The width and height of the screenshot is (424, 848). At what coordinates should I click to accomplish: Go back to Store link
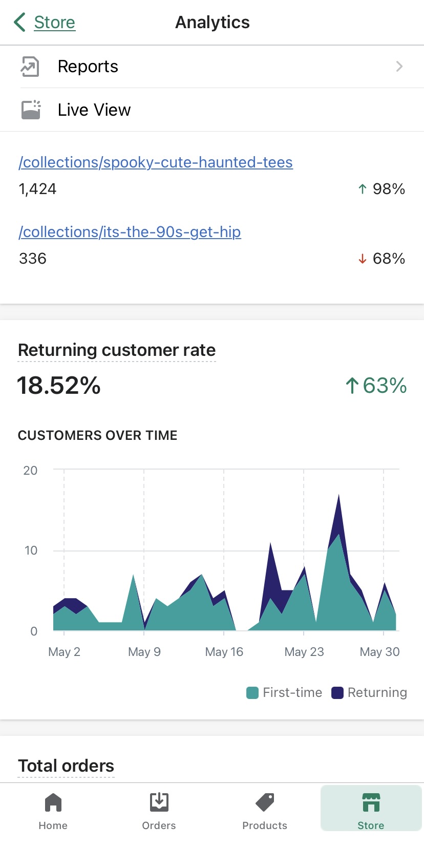(54, 23)
